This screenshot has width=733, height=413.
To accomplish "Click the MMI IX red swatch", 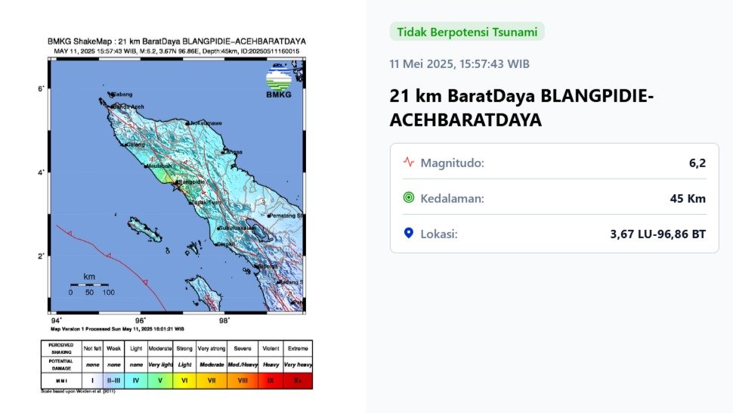I will 271,380.
